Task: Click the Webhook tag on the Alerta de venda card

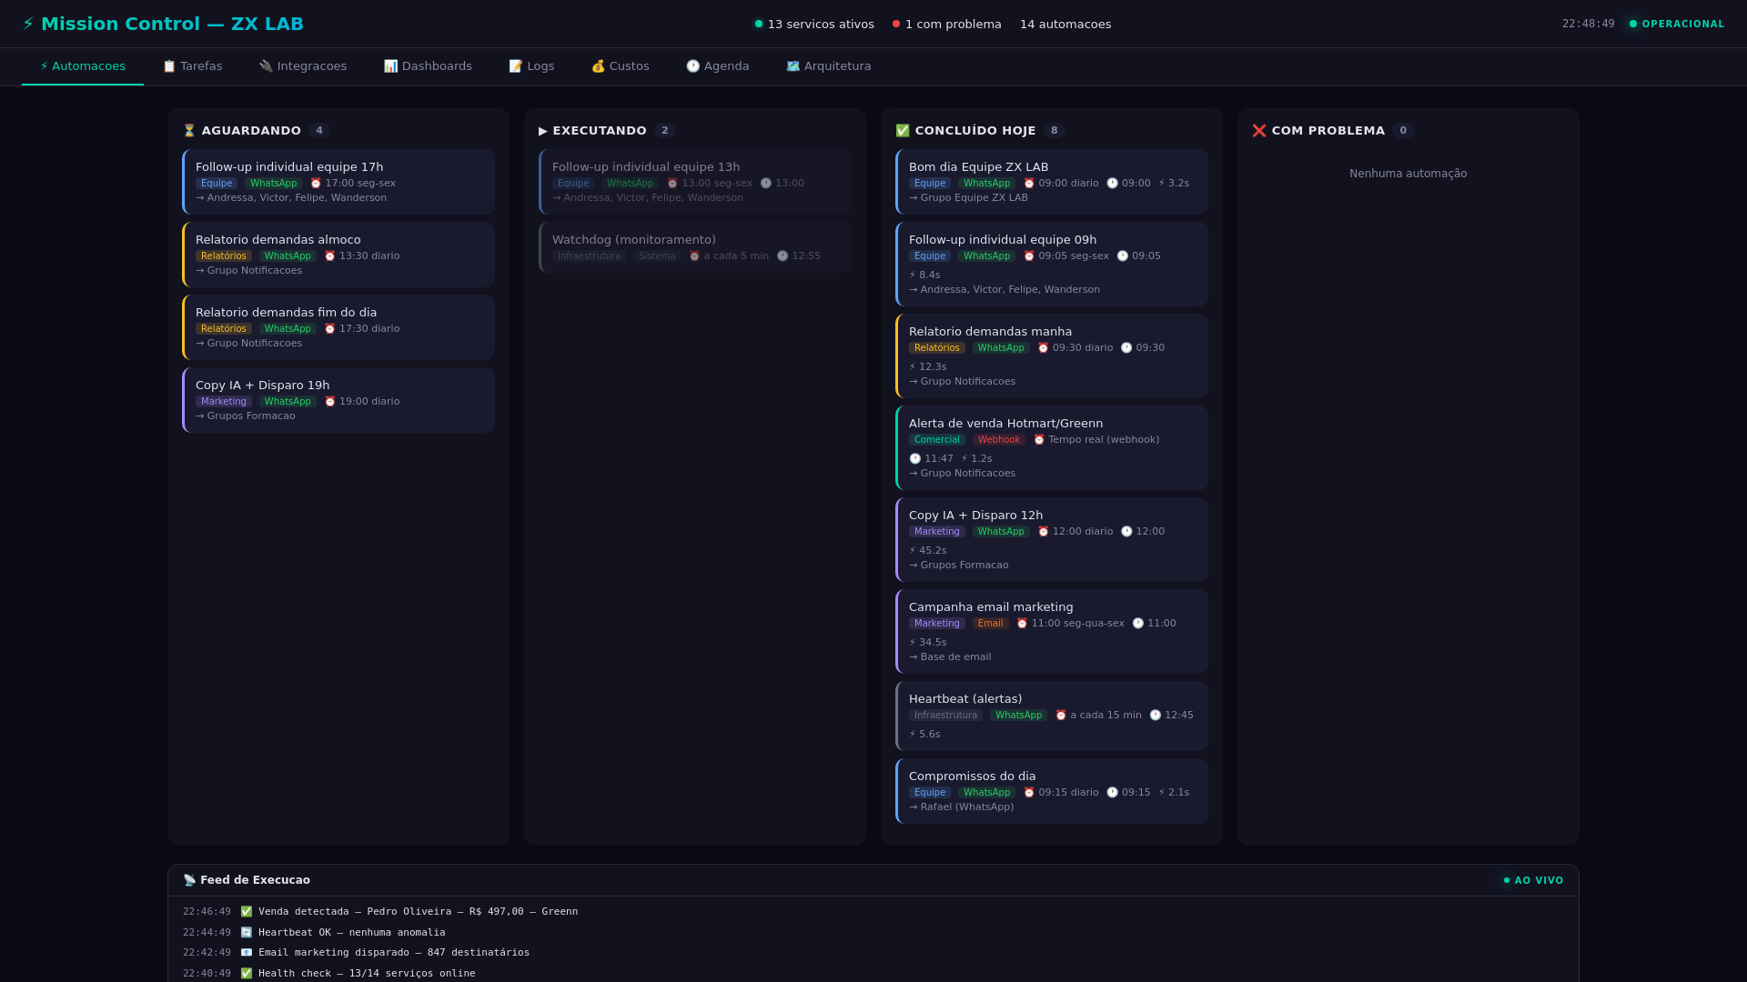Action: coord(999,440)
